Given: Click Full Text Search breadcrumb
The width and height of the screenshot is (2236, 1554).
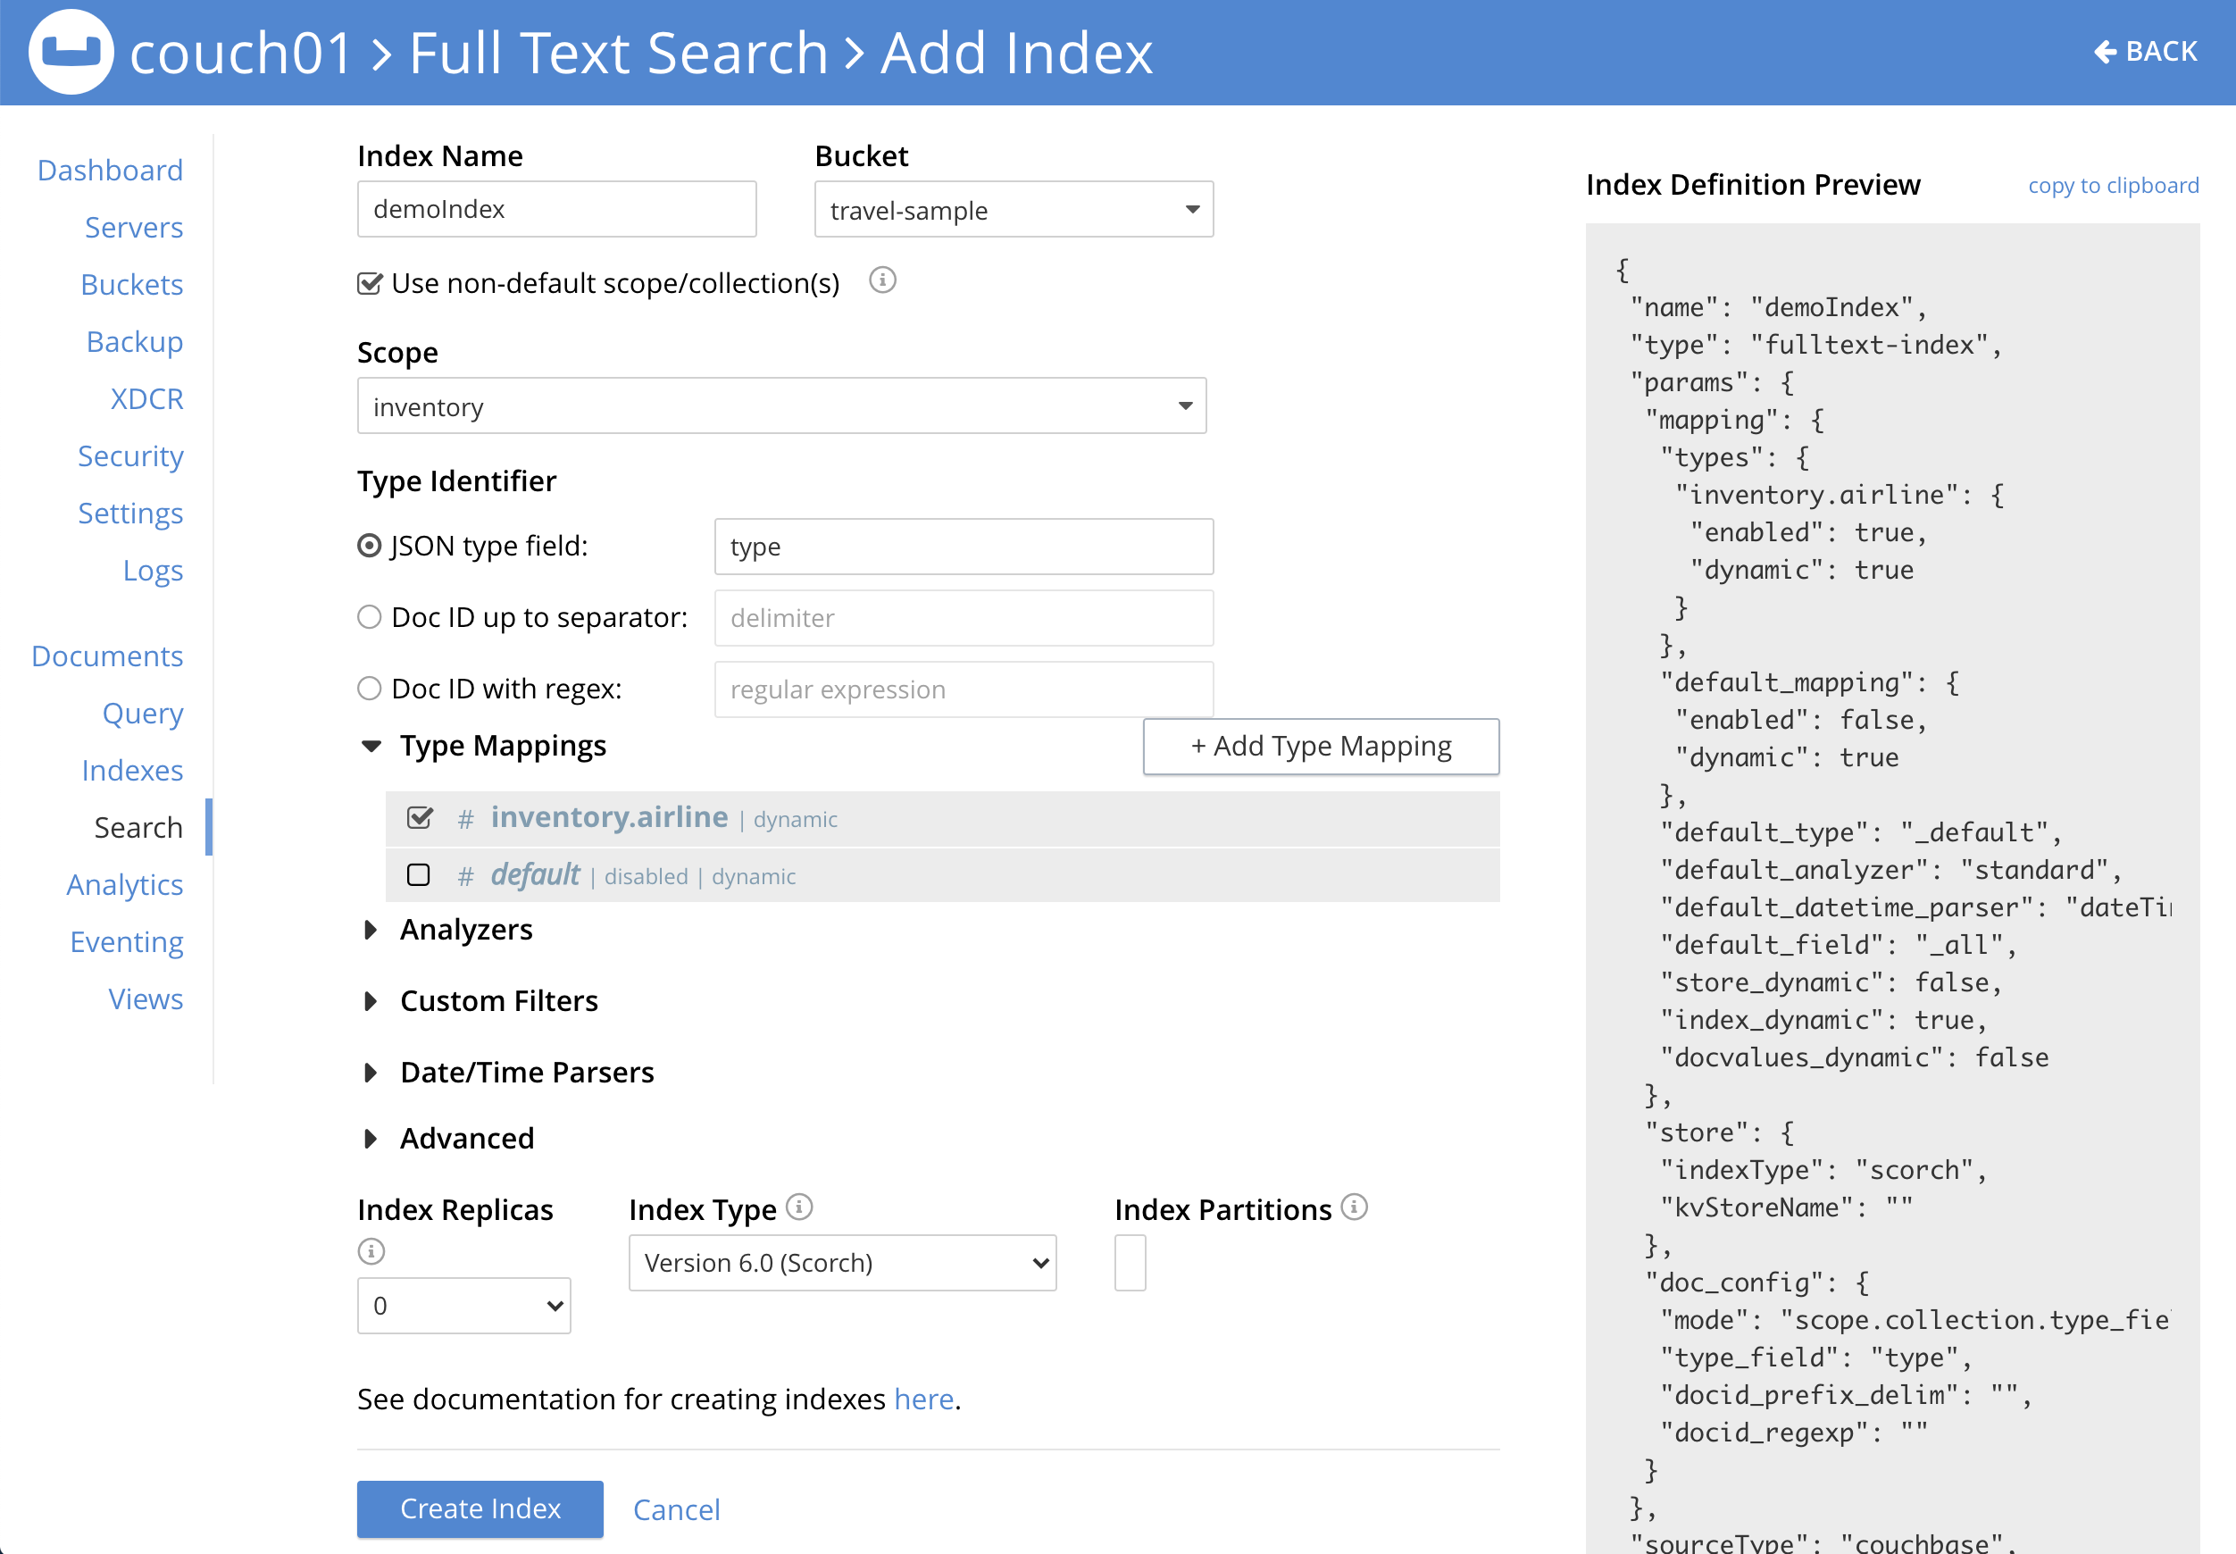Looking at the screenshot, I should (619, 53).
